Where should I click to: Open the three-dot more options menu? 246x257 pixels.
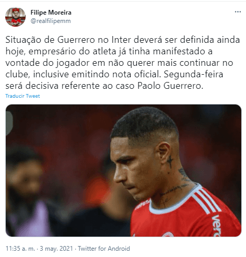pos(238,12)
